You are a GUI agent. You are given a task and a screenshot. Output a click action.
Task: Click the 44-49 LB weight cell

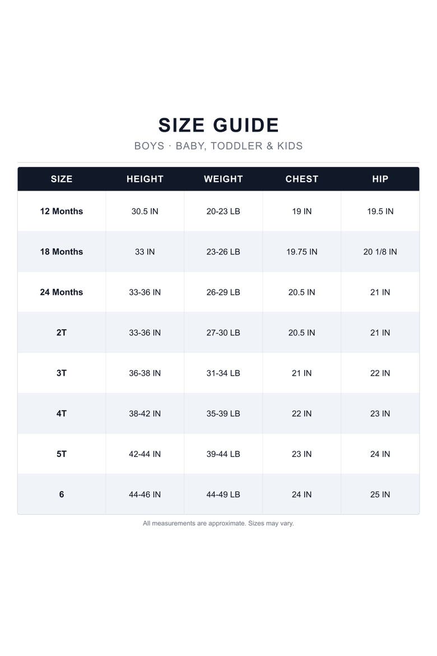pos(224,495)
